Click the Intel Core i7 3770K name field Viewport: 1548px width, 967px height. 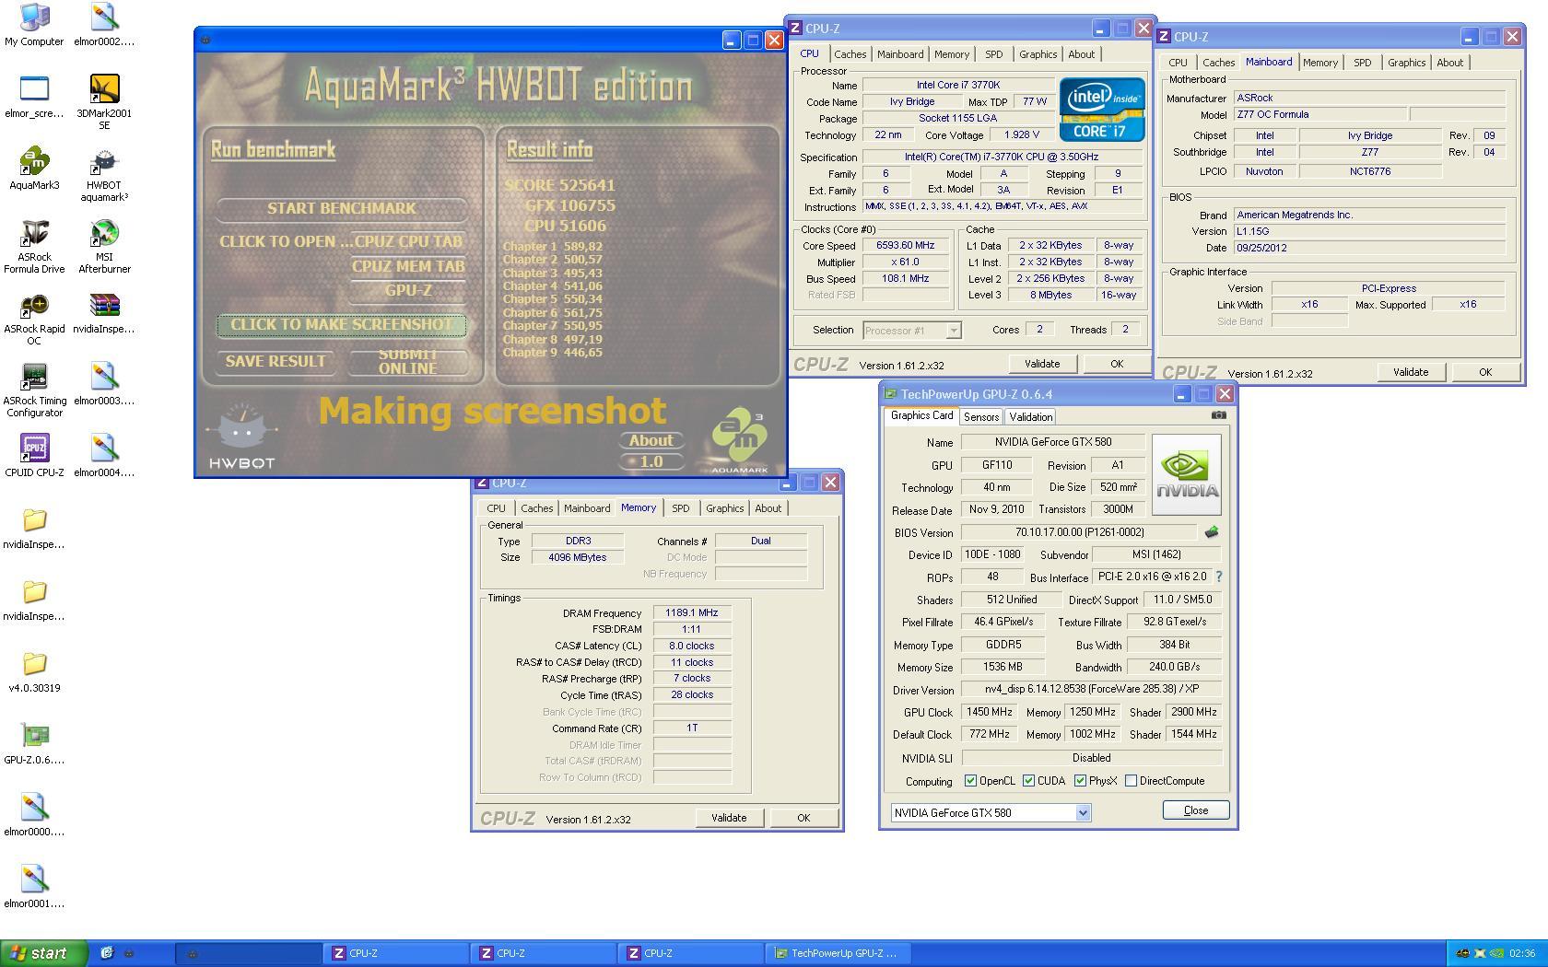[957, 86]
